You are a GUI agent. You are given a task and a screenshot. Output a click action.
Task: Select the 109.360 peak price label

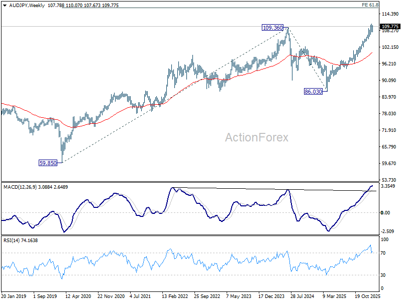tap(273, 28)
